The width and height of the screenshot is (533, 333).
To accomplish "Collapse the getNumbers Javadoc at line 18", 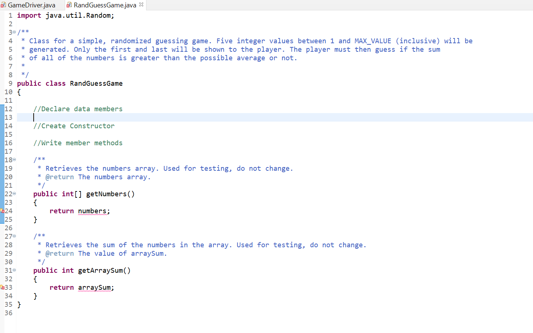I will coord(14,159).
